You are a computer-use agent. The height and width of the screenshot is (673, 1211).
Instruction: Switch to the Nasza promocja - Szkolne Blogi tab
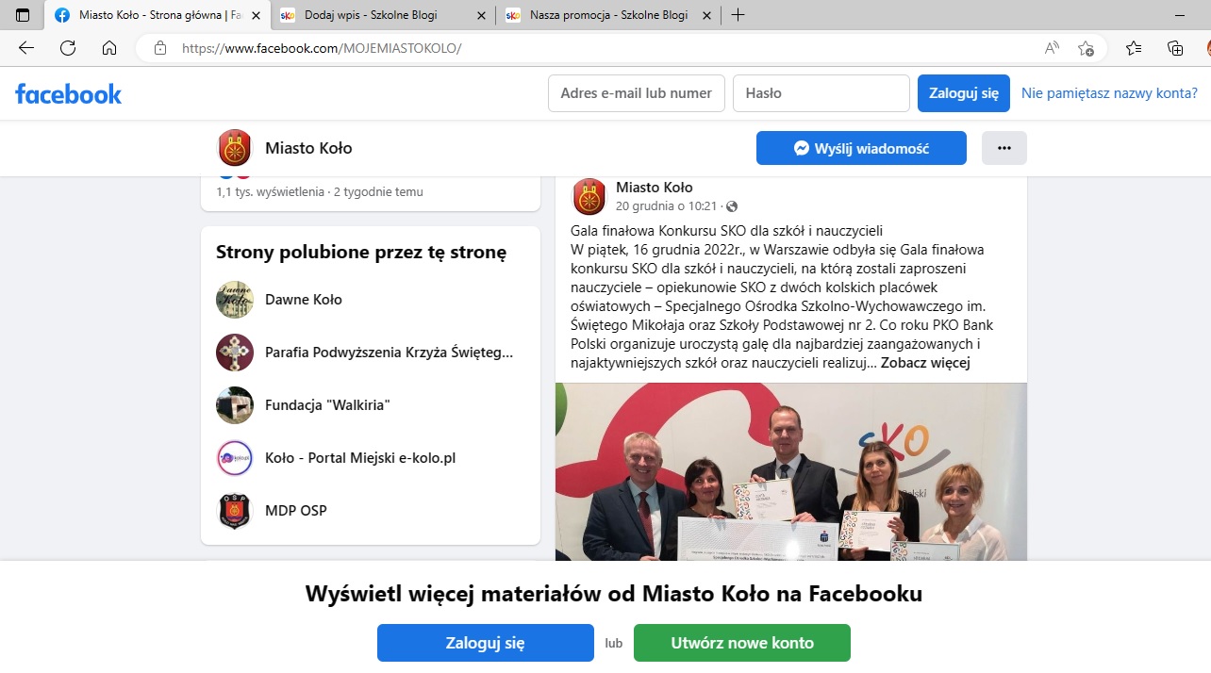coord(608,15)
